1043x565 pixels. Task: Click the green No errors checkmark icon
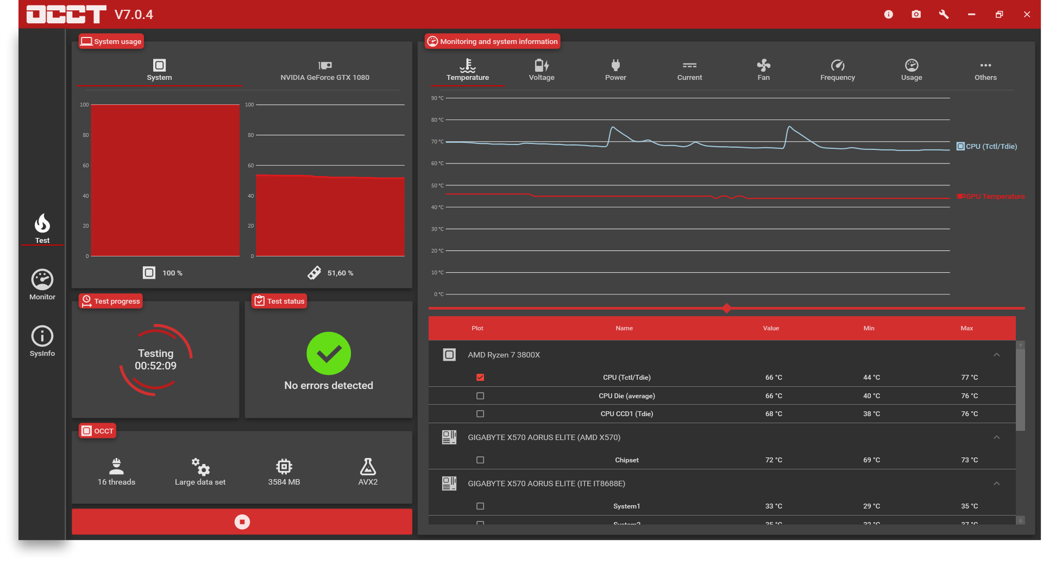click(329, 354)
